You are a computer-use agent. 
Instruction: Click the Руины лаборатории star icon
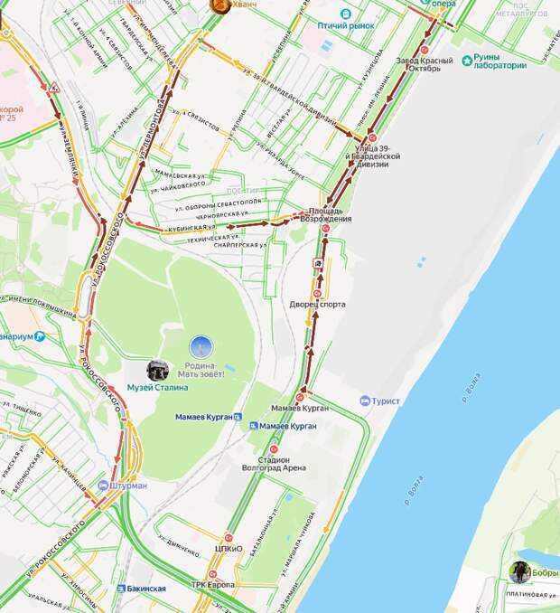point(467,61)
